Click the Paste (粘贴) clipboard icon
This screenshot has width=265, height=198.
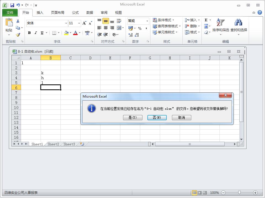[9, 23]
